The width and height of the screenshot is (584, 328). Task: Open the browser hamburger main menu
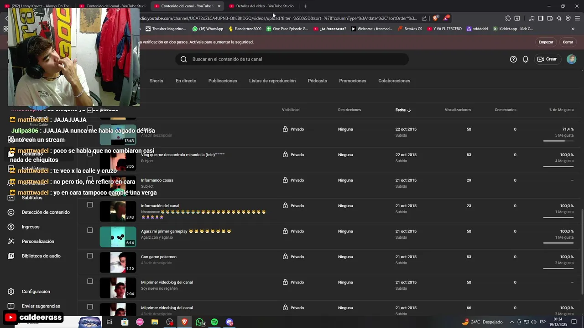pos(577,18)
